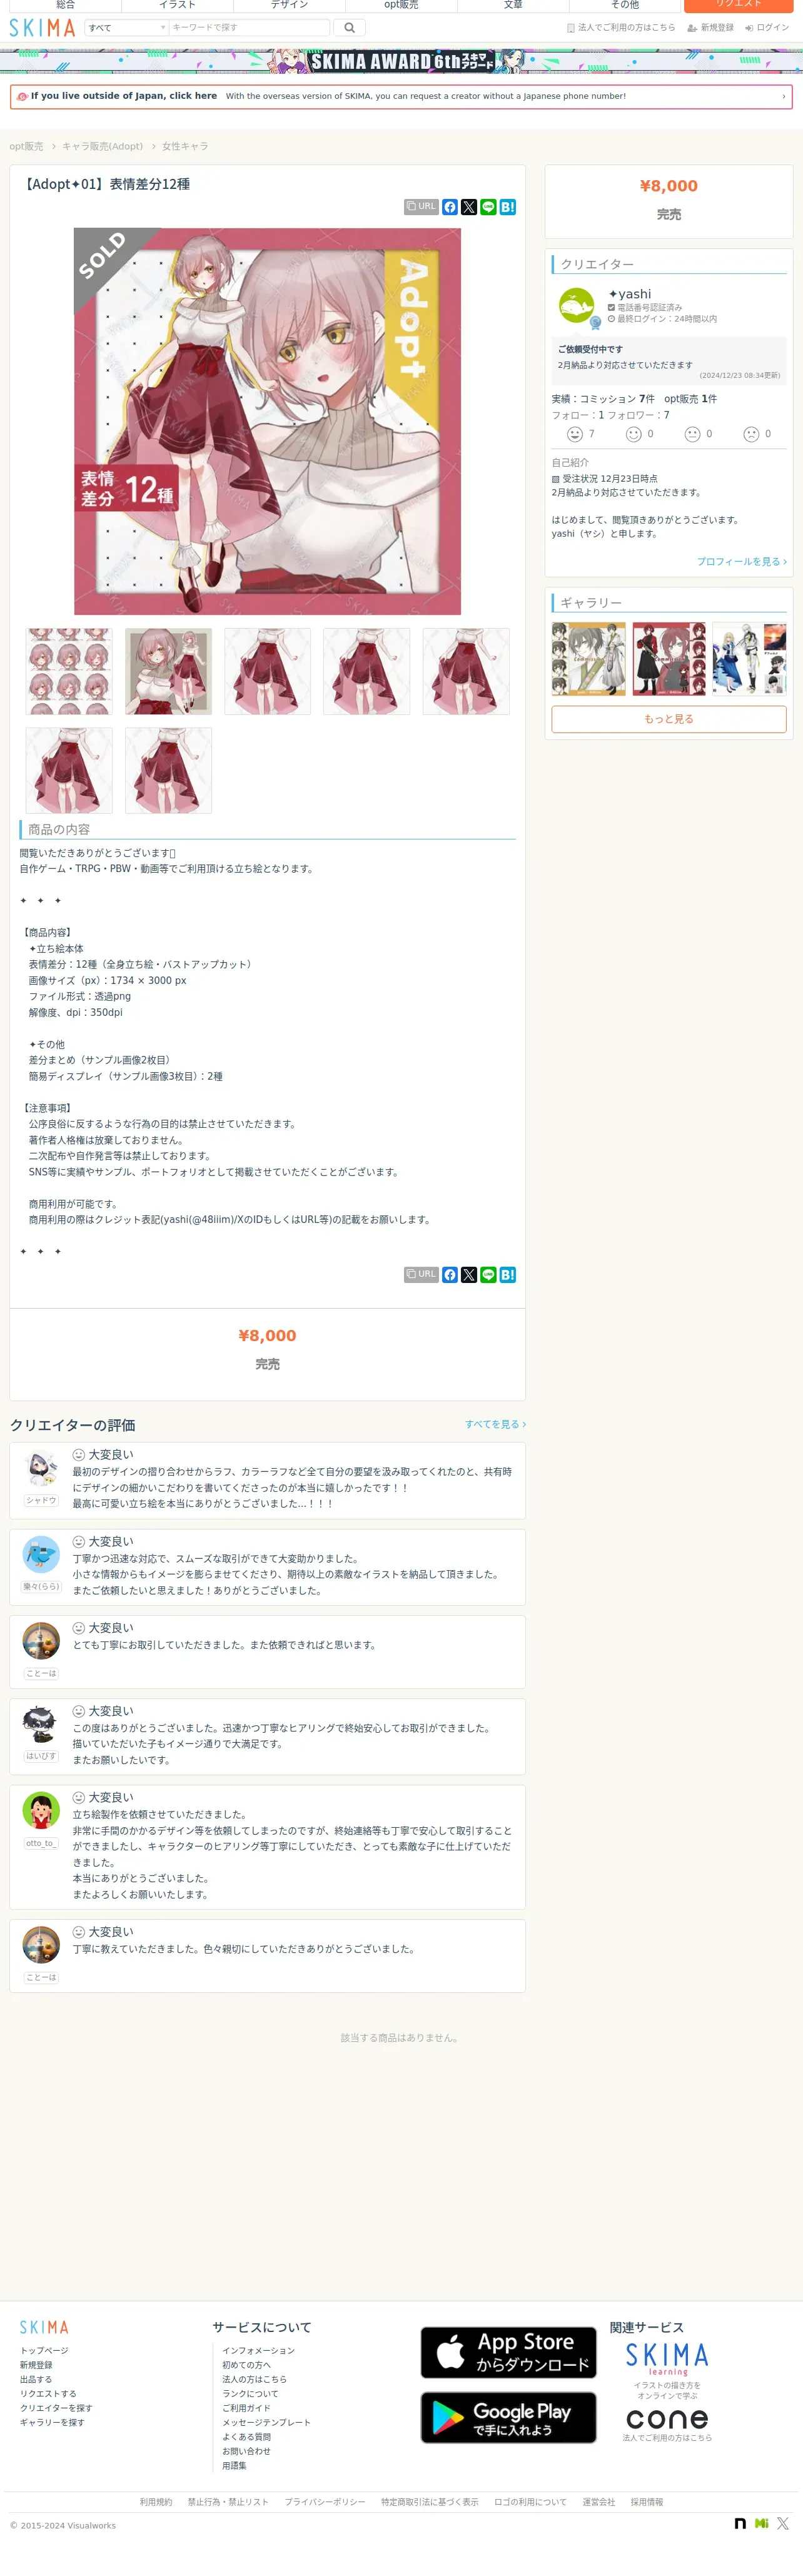Open the SKIMA AWARD 6th banner
This screenshot has width=803, height=2576.
click(x=401, y=61)
